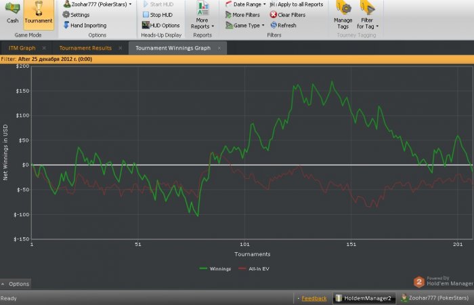
Task: Switch to the ITM Graph tab
Action: (x=22, y=48)
